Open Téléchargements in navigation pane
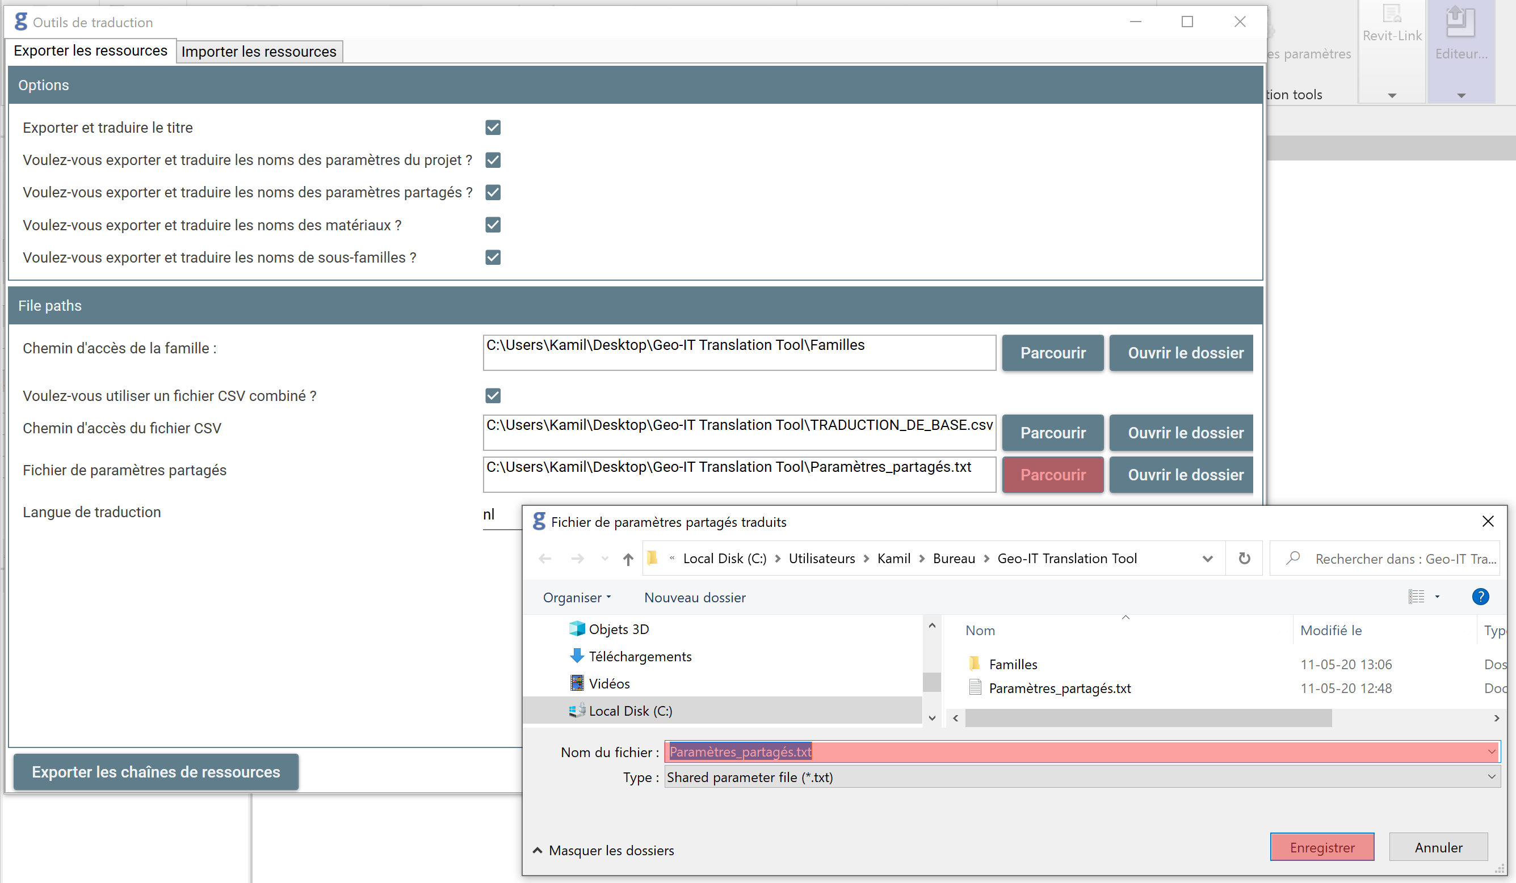Image resolution: width=1516 pixels, height=883 pixels. [640, 656]
